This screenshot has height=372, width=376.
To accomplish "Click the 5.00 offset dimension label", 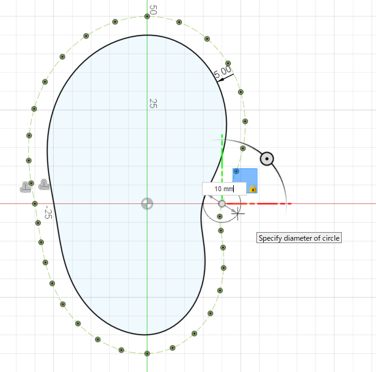I will point(223,72).
